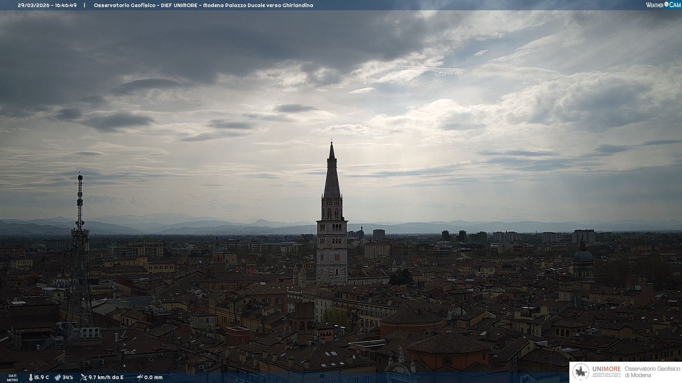This screenshot has width=682, height=383.
Task: Click the 16:46:49 time stamp
Action: click(66, 5)
